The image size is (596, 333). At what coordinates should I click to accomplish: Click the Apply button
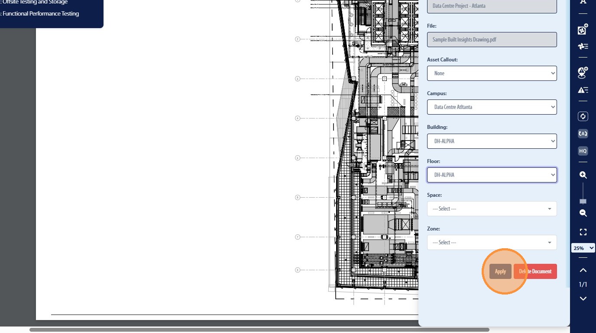click(x=500, y=271)
